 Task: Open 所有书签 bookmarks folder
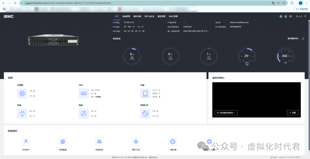click(302, 9)
